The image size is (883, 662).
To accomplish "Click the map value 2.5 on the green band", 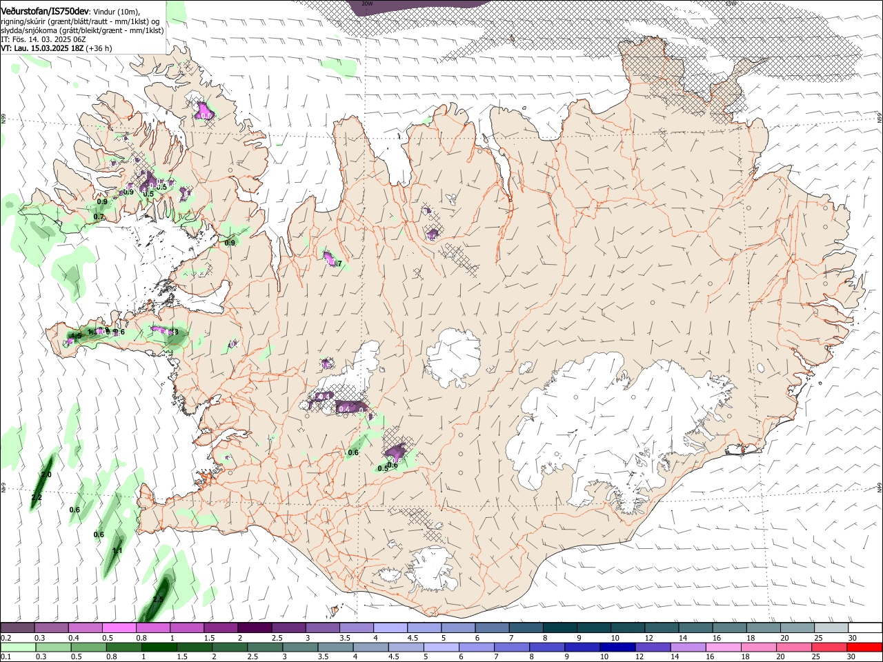I will (158, 600).
